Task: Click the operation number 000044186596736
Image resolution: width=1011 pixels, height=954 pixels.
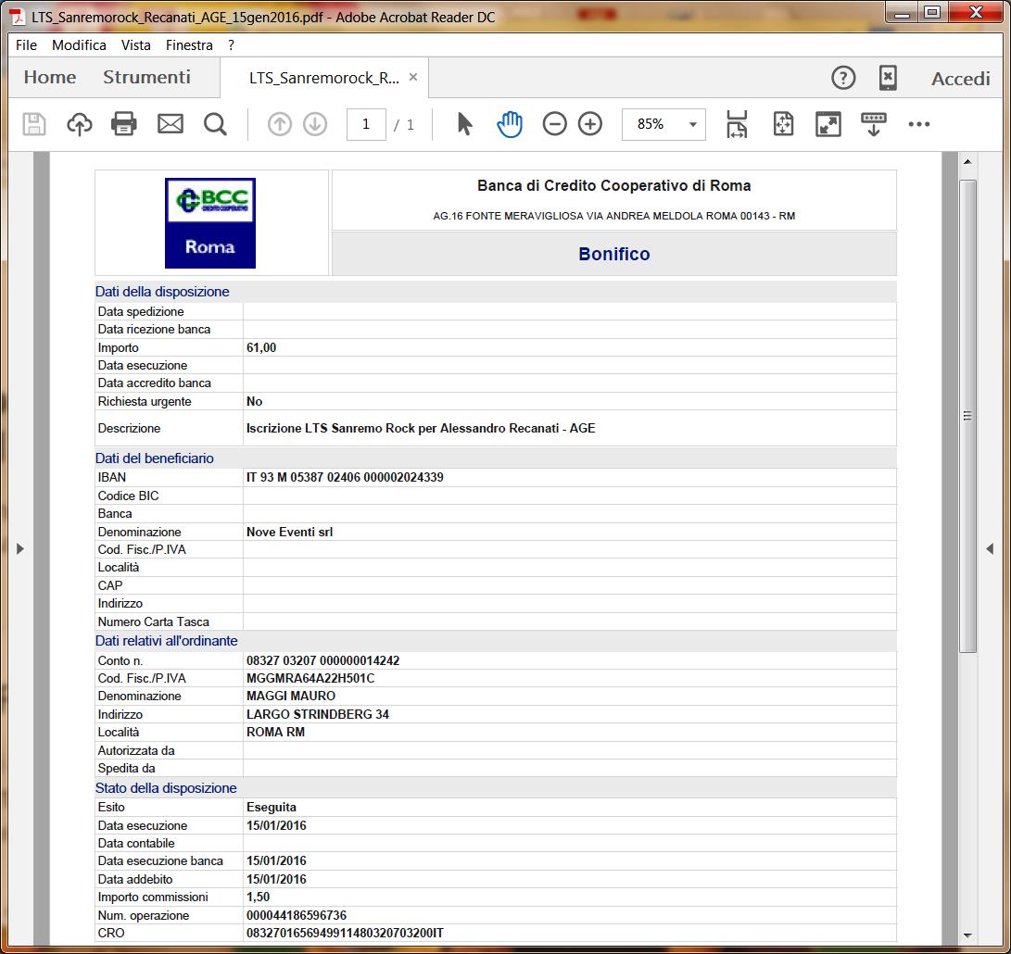Action: coord(297,915)
